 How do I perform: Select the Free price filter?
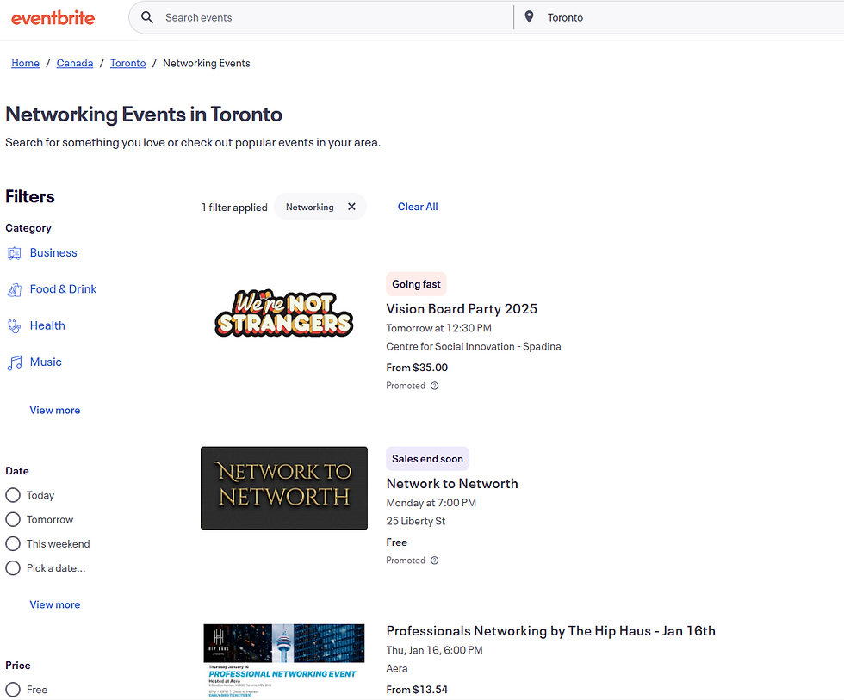[13, 690]
